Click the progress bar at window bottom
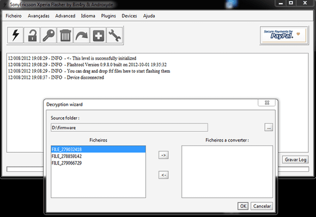The image size is (316, 217). click(x=157, y=169)
